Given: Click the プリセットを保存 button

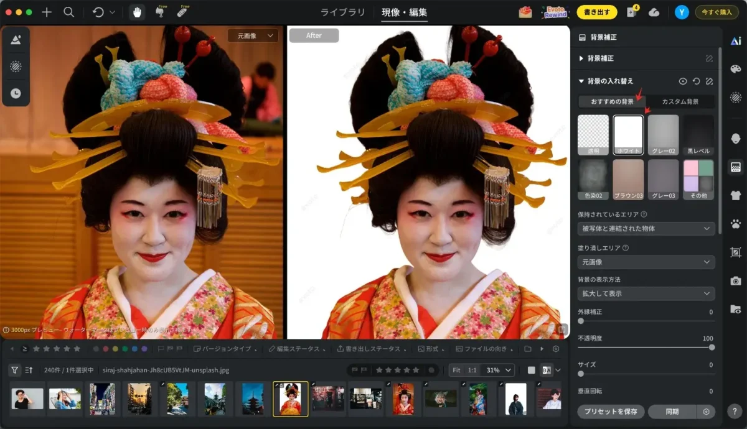Looking at the screenshot, I should pyautogui.click(x=611, y=412).
